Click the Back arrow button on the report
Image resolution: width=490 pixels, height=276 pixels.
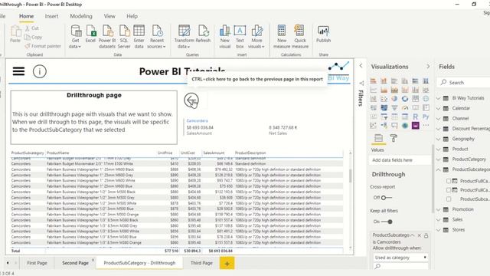(191, 100)
